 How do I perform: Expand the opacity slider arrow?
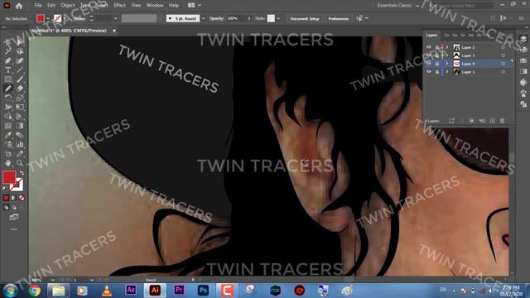pos(249,18)
